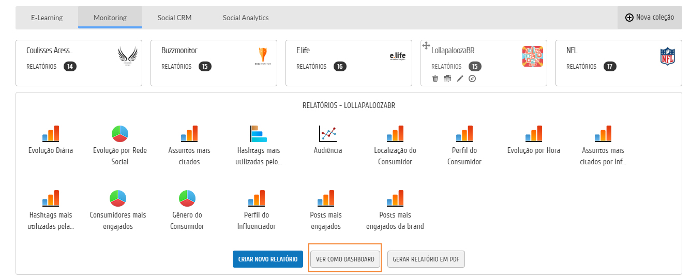Open the Gênero do Consumidor pie chart

point(187,197)
